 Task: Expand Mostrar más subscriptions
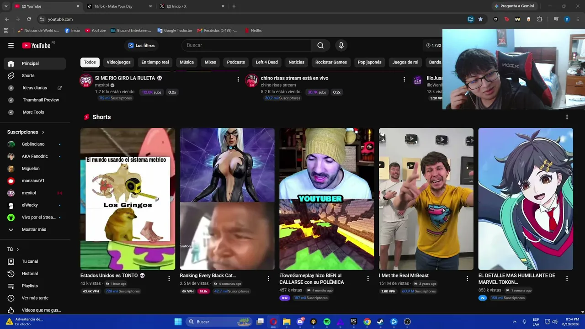(35, 229)
